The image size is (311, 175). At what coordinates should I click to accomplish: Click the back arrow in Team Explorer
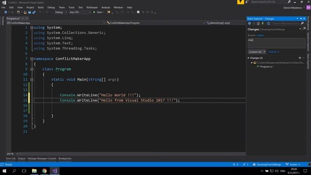[x=249, y=23]
